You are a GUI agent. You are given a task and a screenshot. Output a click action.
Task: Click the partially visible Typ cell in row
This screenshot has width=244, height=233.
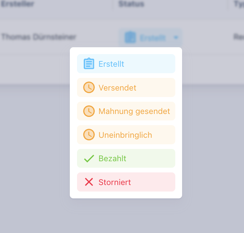pos(239,37)
